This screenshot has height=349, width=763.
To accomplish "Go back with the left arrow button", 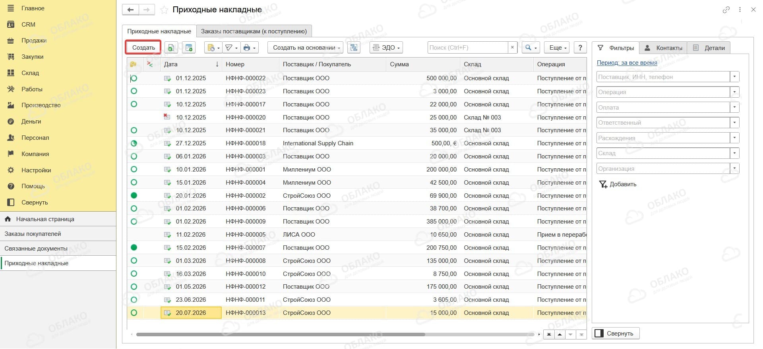I will [130, 10].
